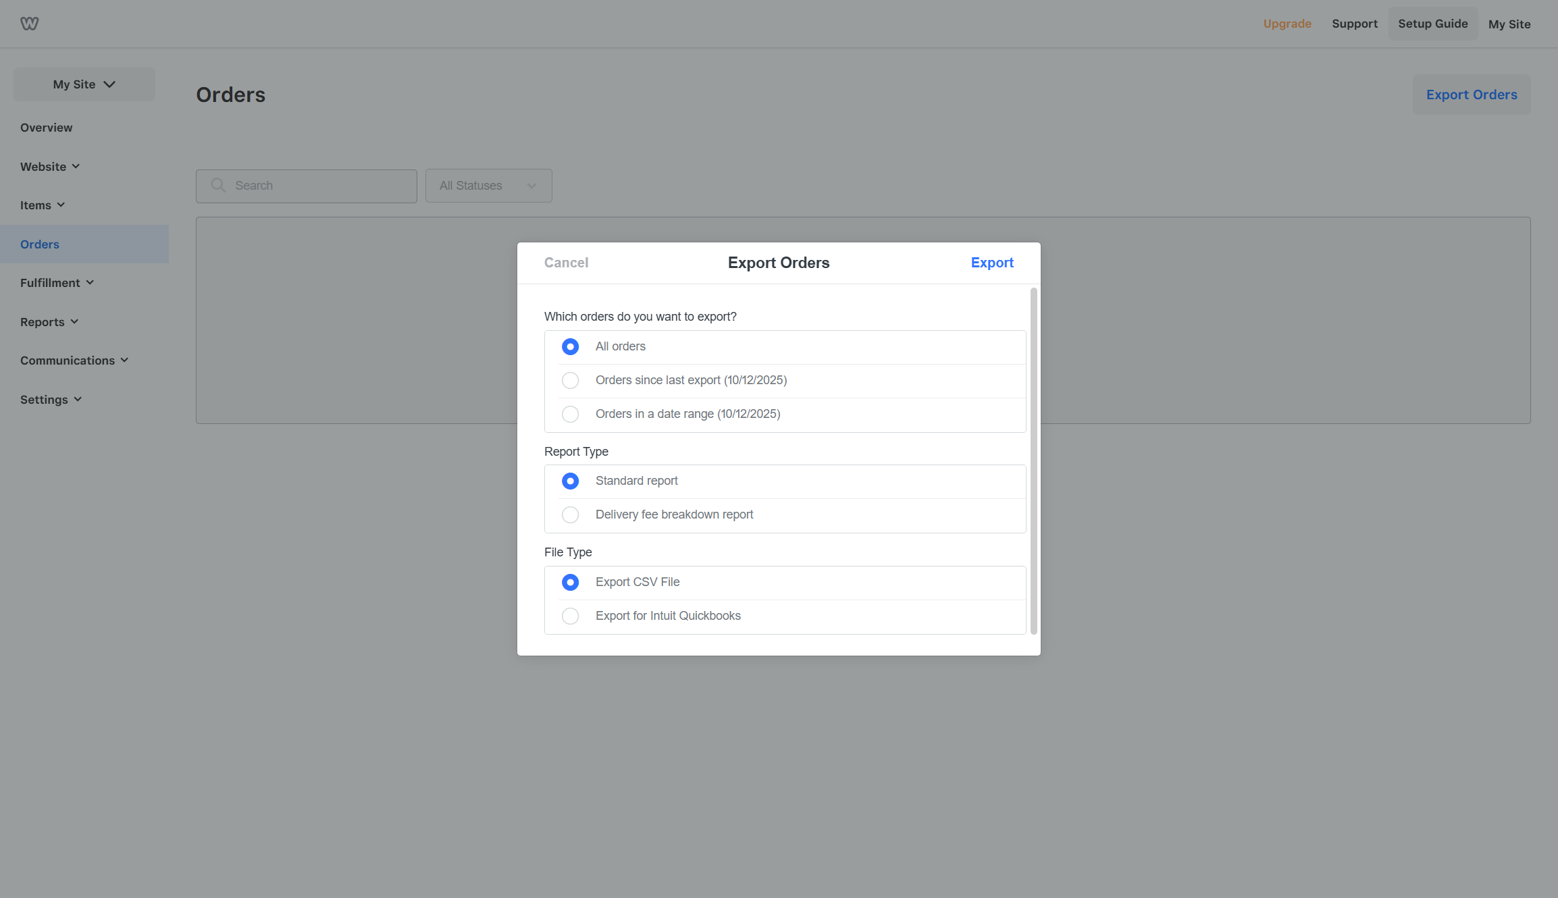
Task: Cancel the Export Orders dialog
Action: coord(566,263)
